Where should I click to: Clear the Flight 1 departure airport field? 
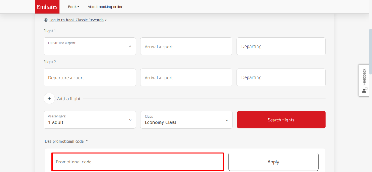point(130,46)
